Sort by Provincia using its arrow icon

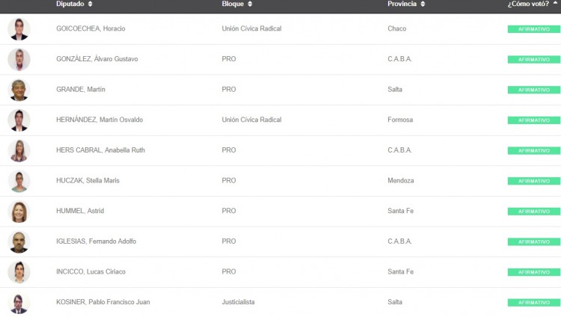pyautogui.click(x=423, y=4)
